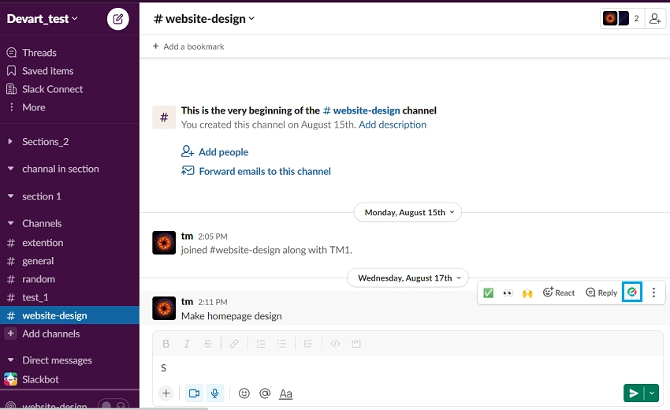Record a video clip with camera icon
This screenshot has width=670, height=410.
194,393
